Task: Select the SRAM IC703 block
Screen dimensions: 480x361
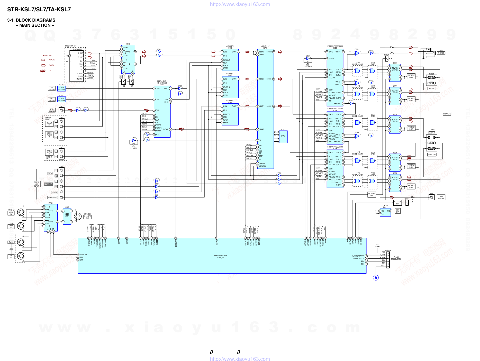Action: [x=283, y=137]
